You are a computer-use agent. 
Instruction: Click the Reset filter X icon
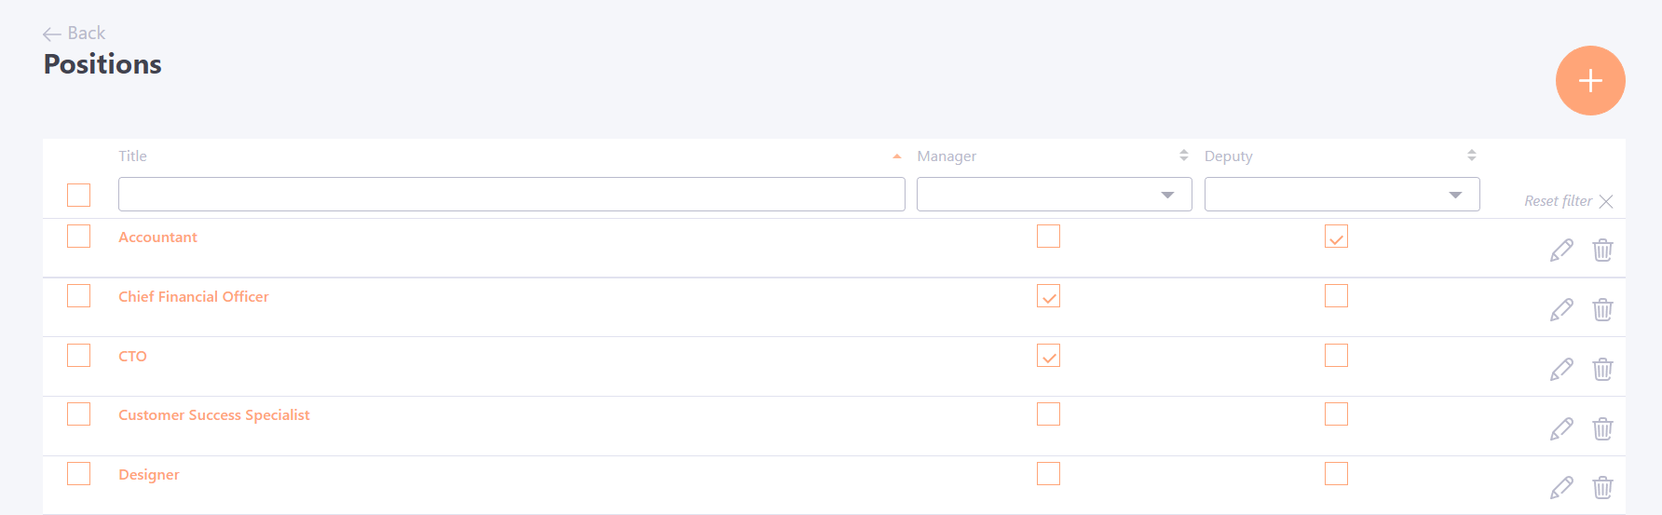1606,201
